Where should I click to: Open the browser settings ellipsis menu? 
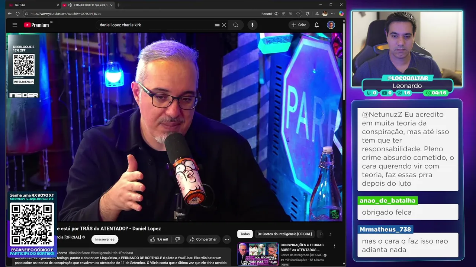click(x=333, y=14)
